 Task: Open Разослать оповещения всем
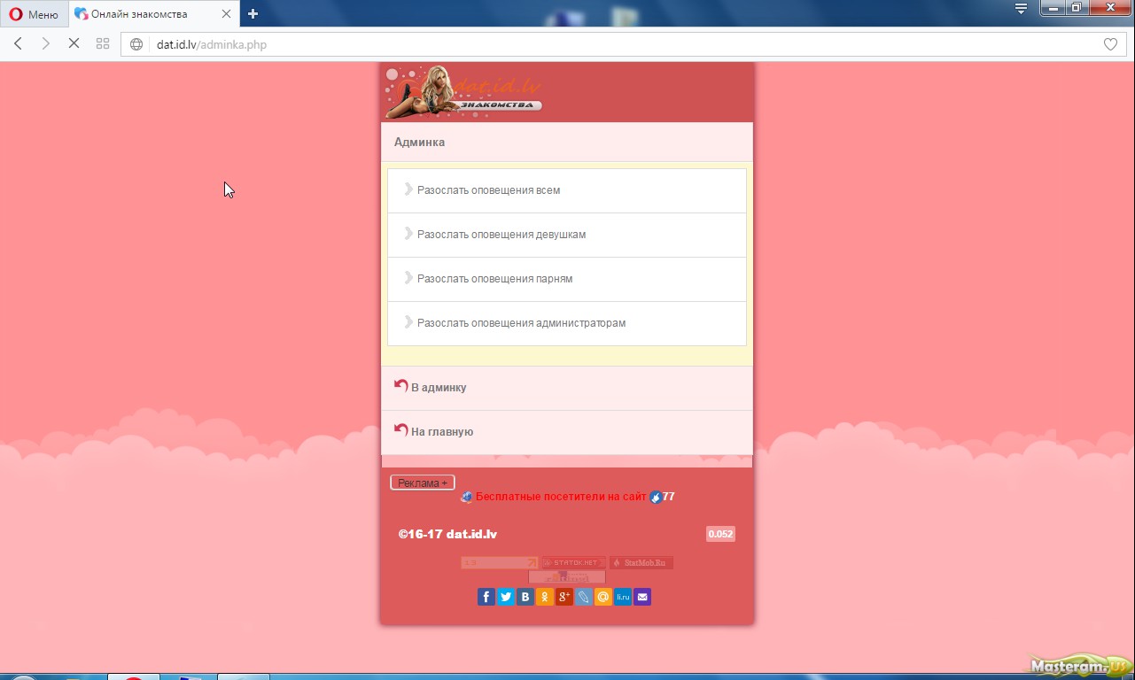tap(567, 190)
